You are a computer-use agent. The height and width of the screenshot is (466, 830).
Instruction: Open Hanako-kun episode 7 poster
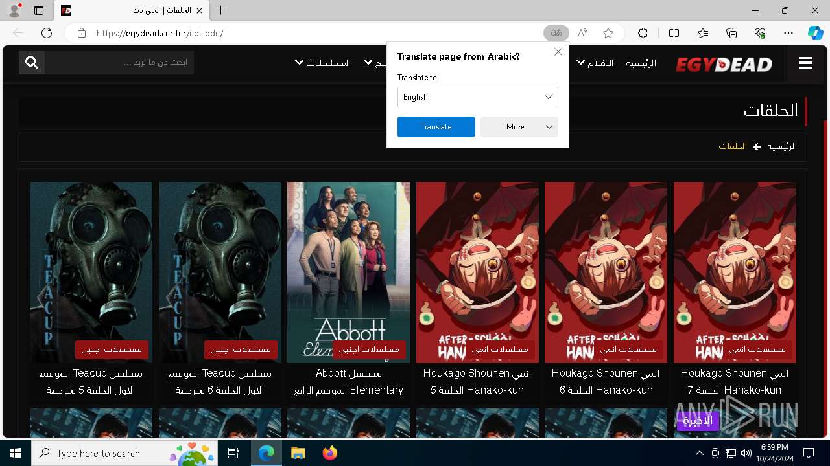tap(735, 272)
